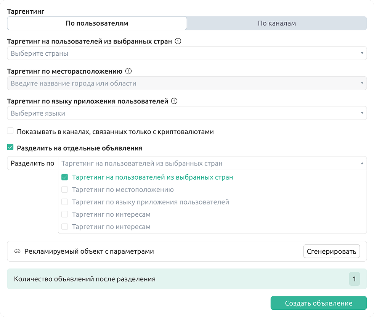Collapse the 'Разделить по' dropdown list
374x317 pixels.
(362, 163)
